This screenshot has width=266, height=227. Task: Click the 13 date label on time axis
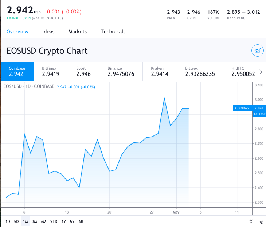(x=67, y=212)
